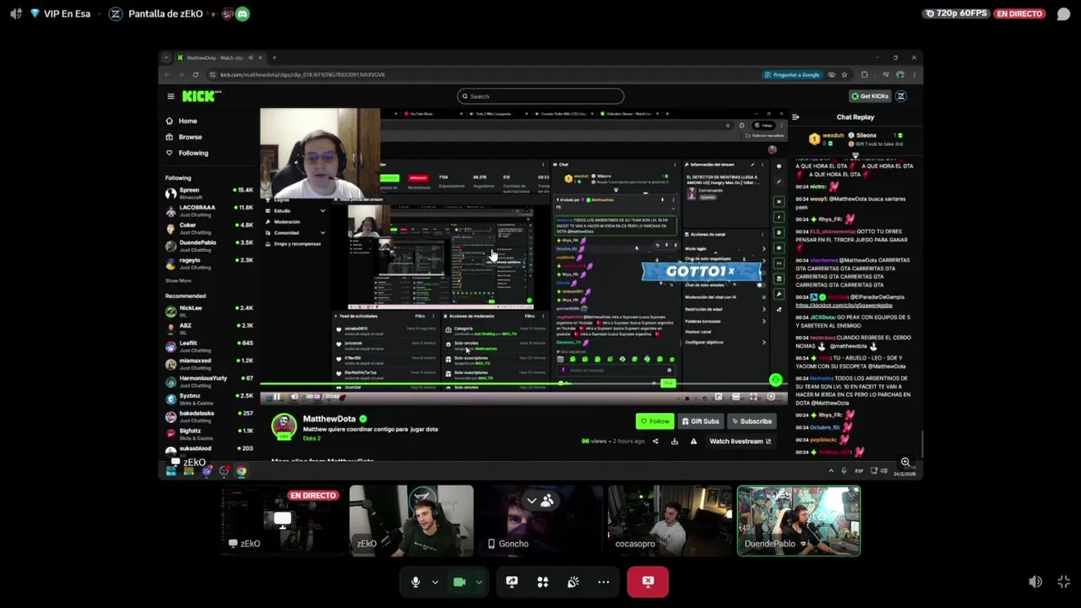Click the speaker icon at top left

[x=16, y=14]
